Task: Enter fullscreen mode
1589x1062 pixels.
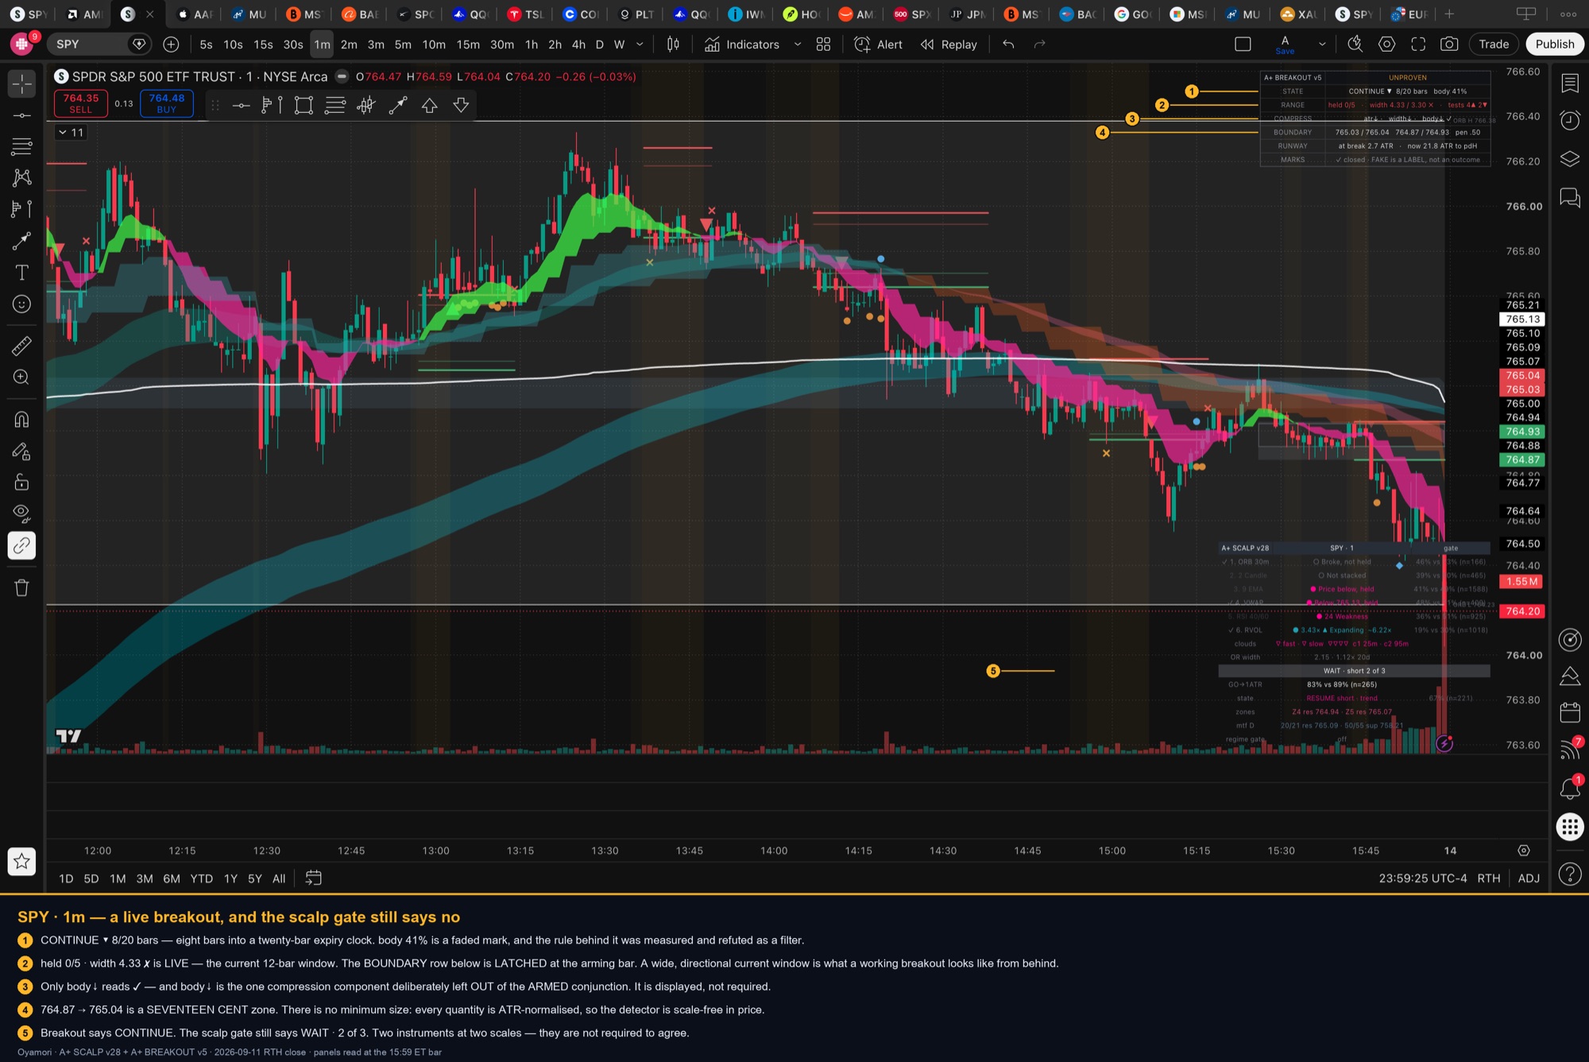Action: pyautogui.click(x=1418, y=45)
